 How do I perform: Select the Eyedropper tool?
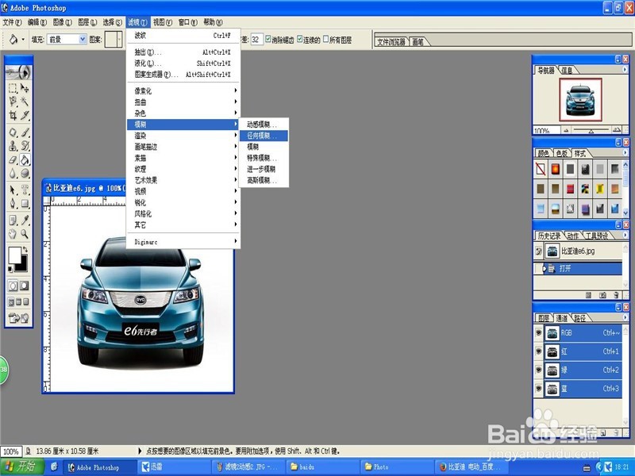coord(25,221)
